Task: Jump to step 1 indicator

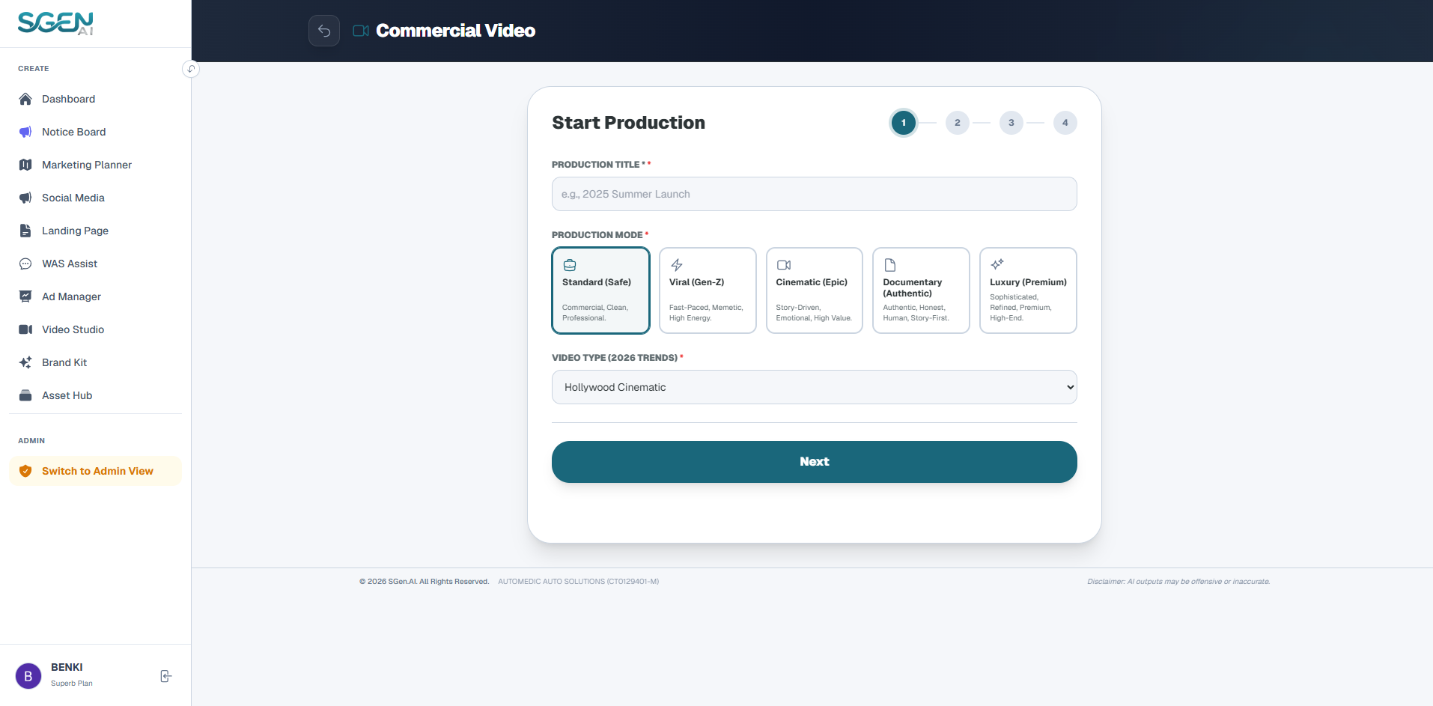Action: point(904,123)
